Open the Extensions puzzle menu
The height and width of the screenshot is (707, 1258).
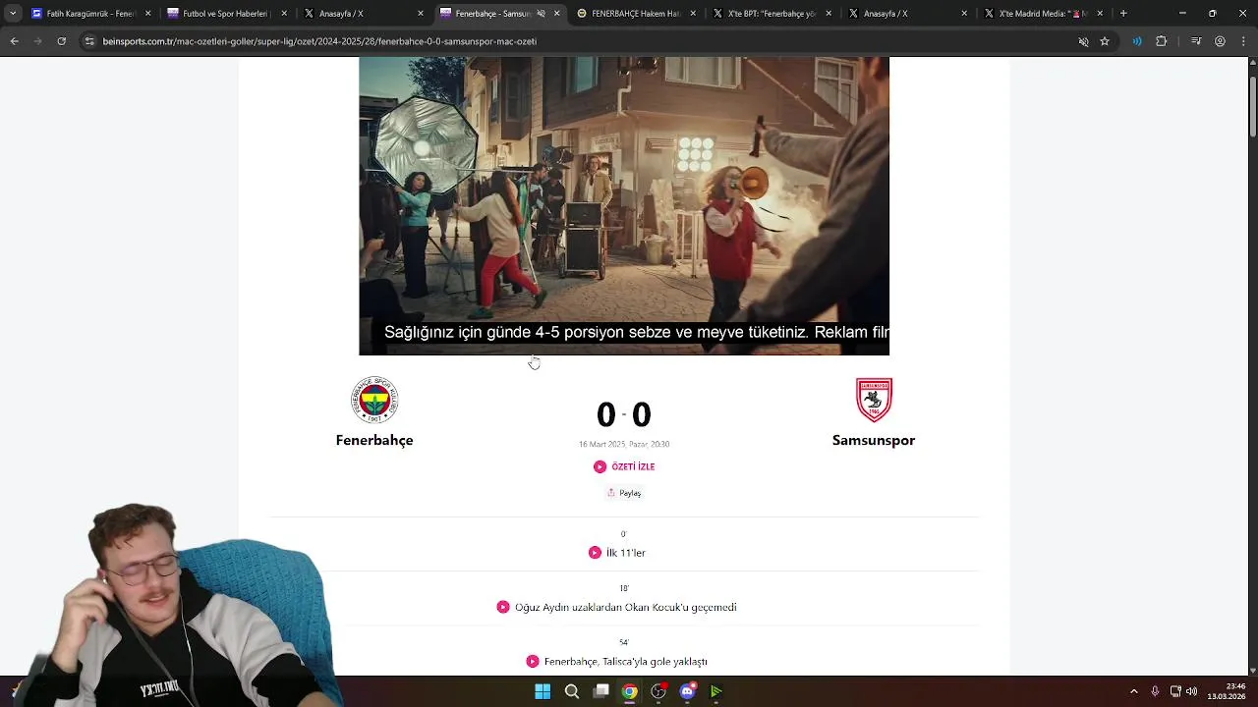click(1161, 41)
